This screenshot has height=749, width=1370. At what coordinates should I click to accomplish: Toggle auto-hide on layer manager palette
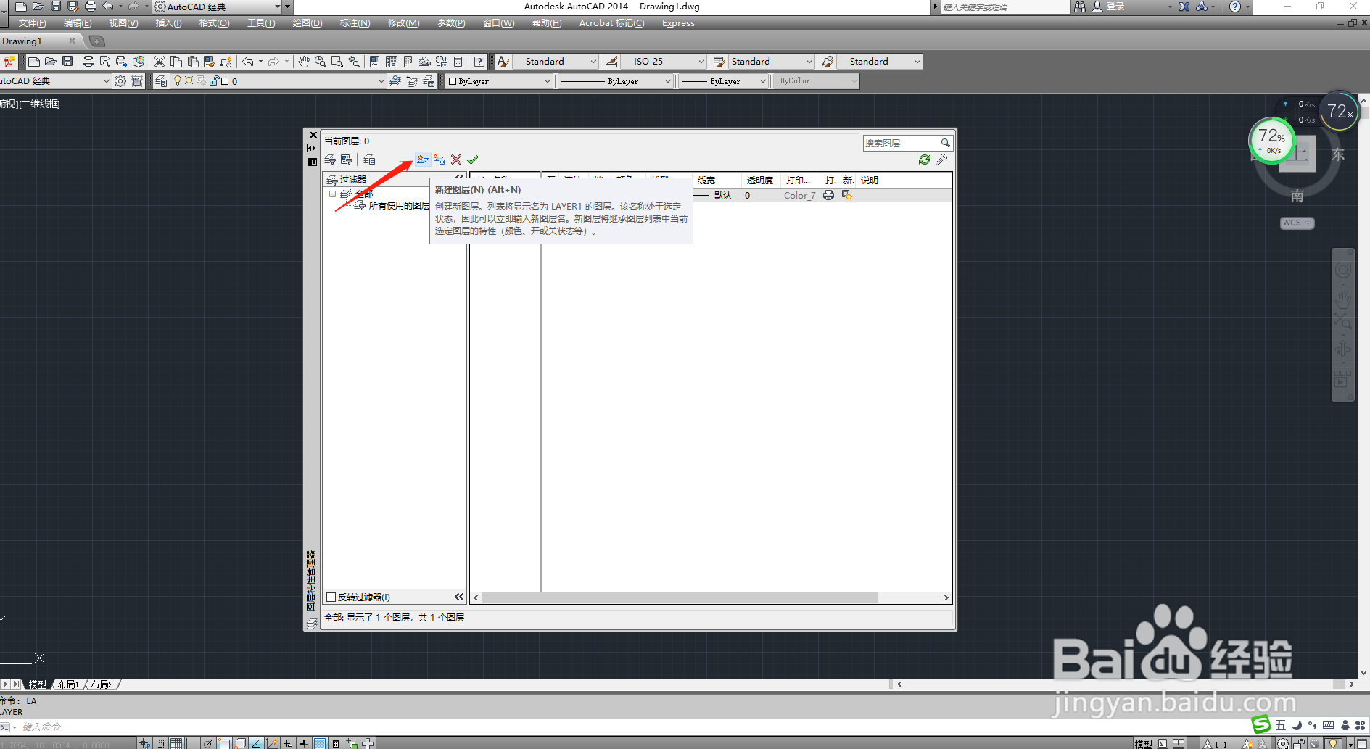click(312, 148)
